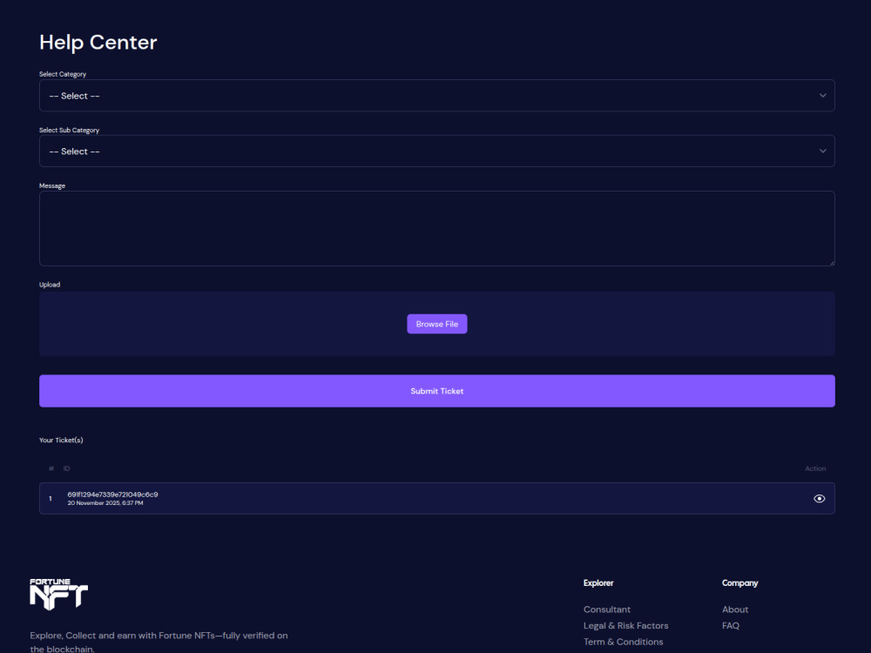
Task: Open the Select Sub Category dropdown
Action: pyautogui.click(x=436, y=151)
